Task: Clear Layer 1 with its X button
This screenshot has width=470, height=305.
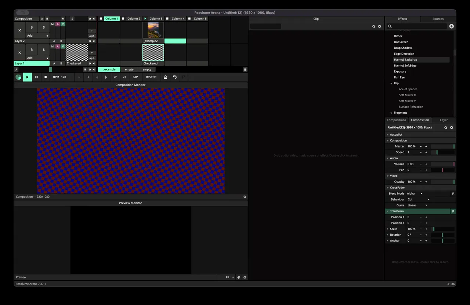Action: coord(20,52)
